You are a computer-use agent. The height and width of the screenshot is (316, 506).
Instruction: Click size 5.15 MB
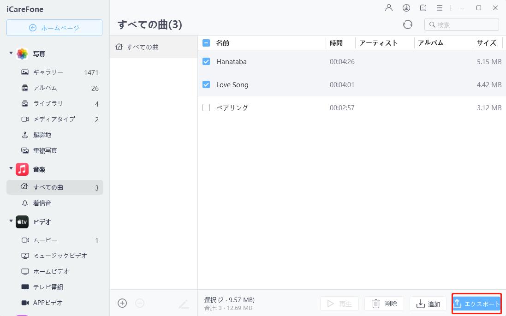pyautogui.click(x=489, y=62)
